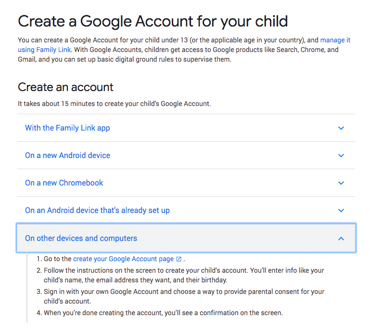Collapse On other devices and computers section
Screen dimensions: 370x333
(81, 239)
